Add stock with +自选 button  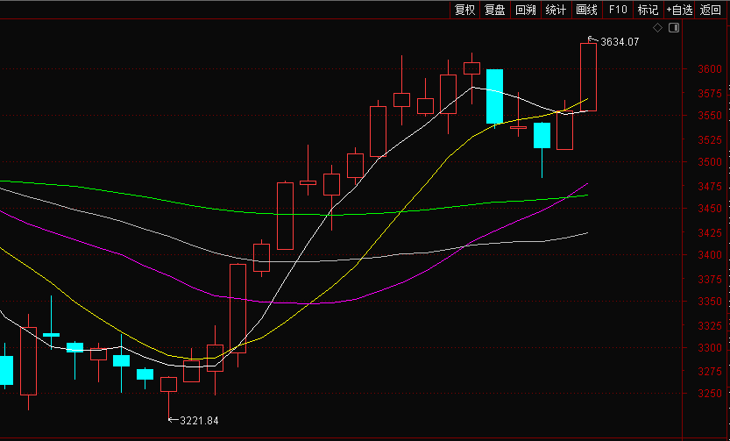(679, 10)
